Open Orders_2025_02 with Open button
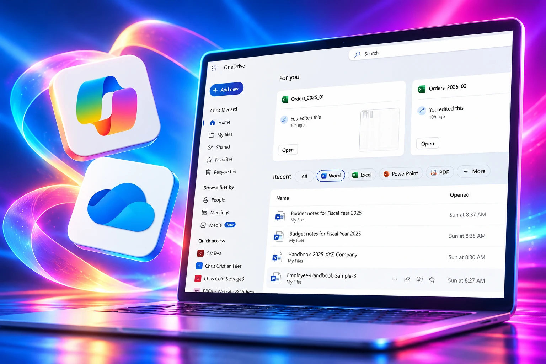The height and width of the screenshot is (364, 546). tap(428, 144)
